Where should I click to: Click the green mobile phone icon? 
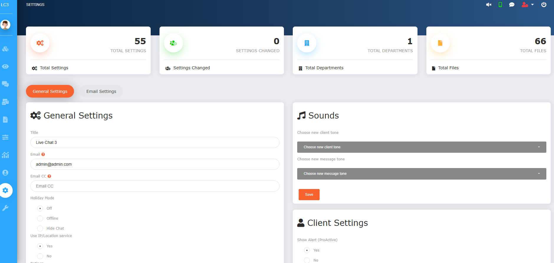pos(500,5)
